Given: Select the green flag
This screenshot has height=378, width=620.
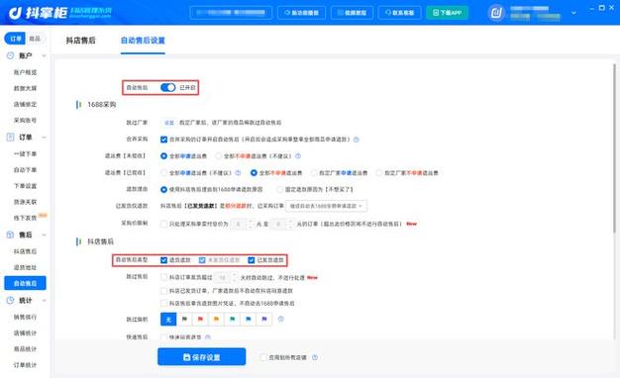Looking at the screenshot, I should point(233,320).
